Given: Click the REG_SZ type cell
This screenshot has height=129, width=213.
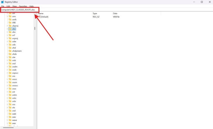Looking at the screenshot, I should (96, 17).
